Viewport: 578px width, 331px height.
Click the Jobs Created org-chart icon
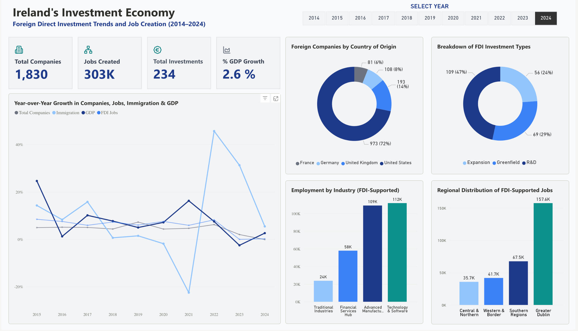point(88,50)
